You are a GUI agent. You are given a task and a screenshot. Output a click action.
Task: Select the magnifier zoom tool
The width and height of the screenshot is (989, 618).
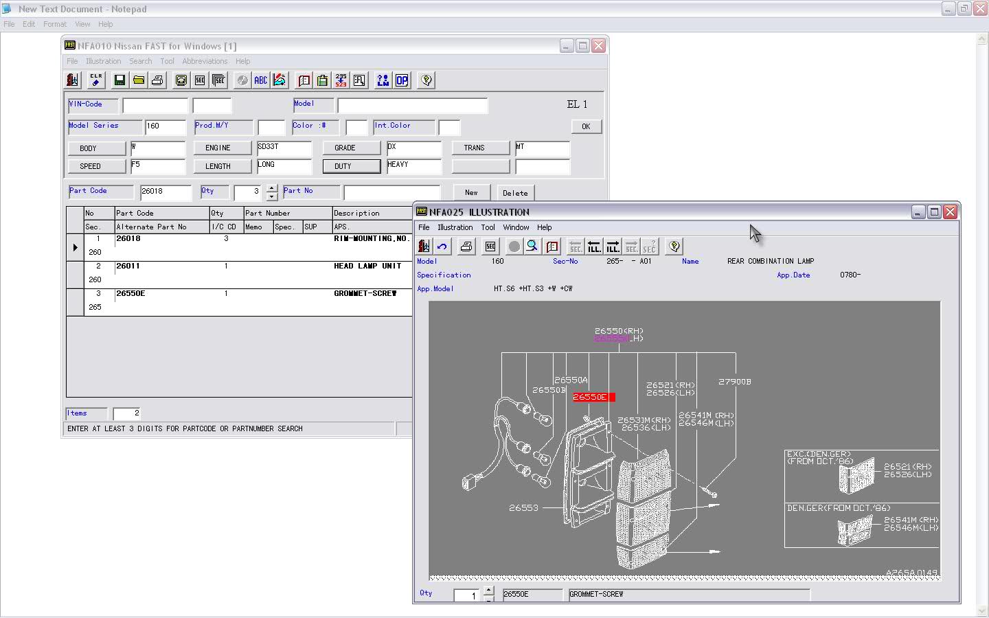[532, 247]
